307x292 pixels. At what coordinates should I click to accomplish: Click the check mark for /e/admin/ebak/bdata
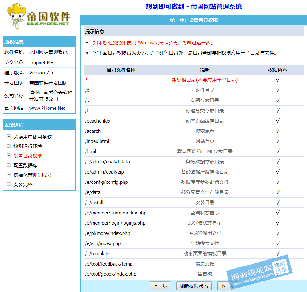(278, 161)
